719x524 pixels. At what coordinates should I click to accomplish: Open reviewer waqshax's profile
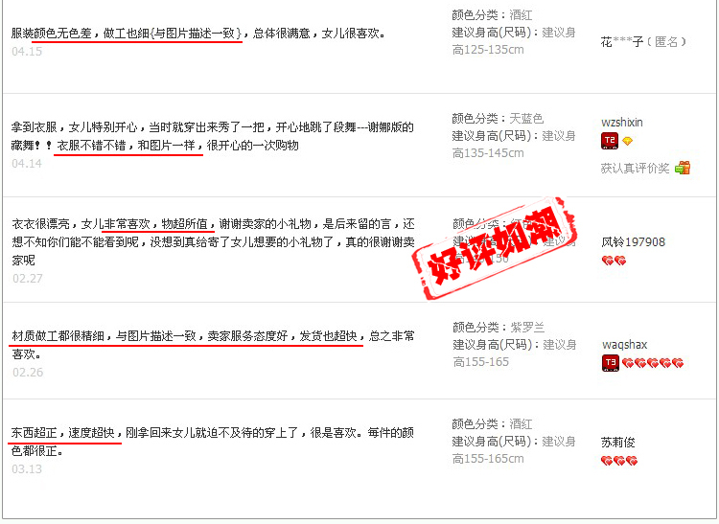624,345
